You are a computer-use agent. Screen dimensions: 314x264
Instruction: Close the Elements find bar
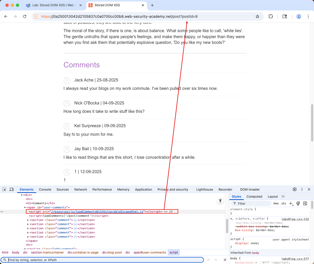tap(225, 260)
